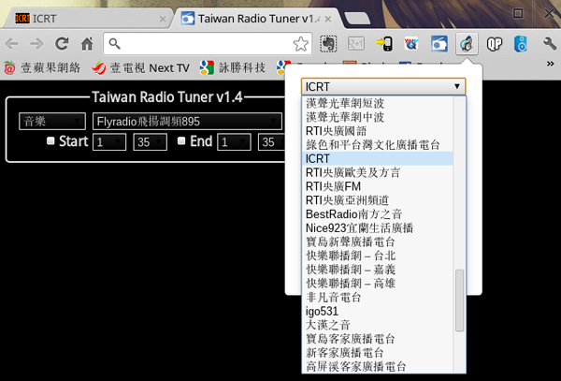This screenshot has height=381, width=561.
Task: Reload the current page
Action: 62,44
